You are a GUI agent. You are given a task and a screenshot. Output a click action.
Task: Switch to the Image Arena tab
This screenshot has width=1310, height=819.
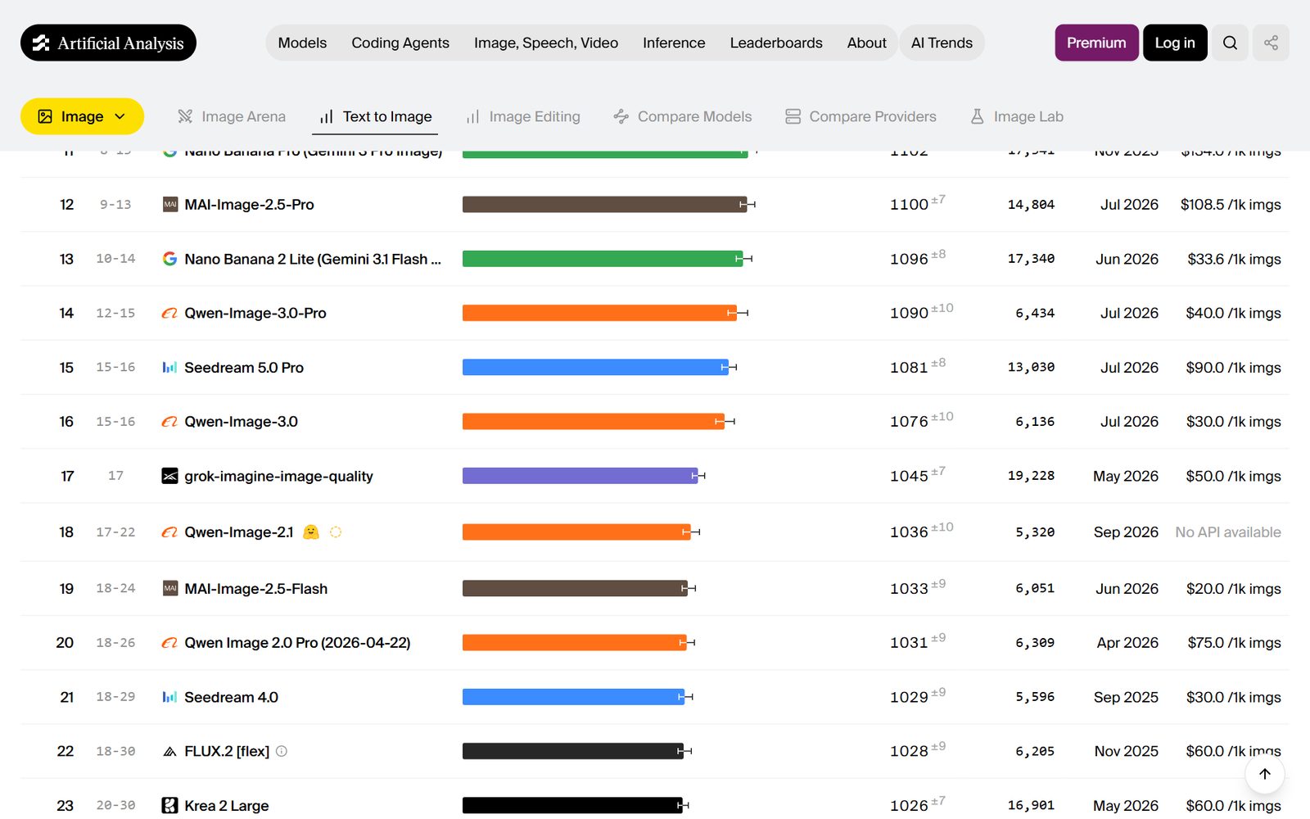[232, 116]
